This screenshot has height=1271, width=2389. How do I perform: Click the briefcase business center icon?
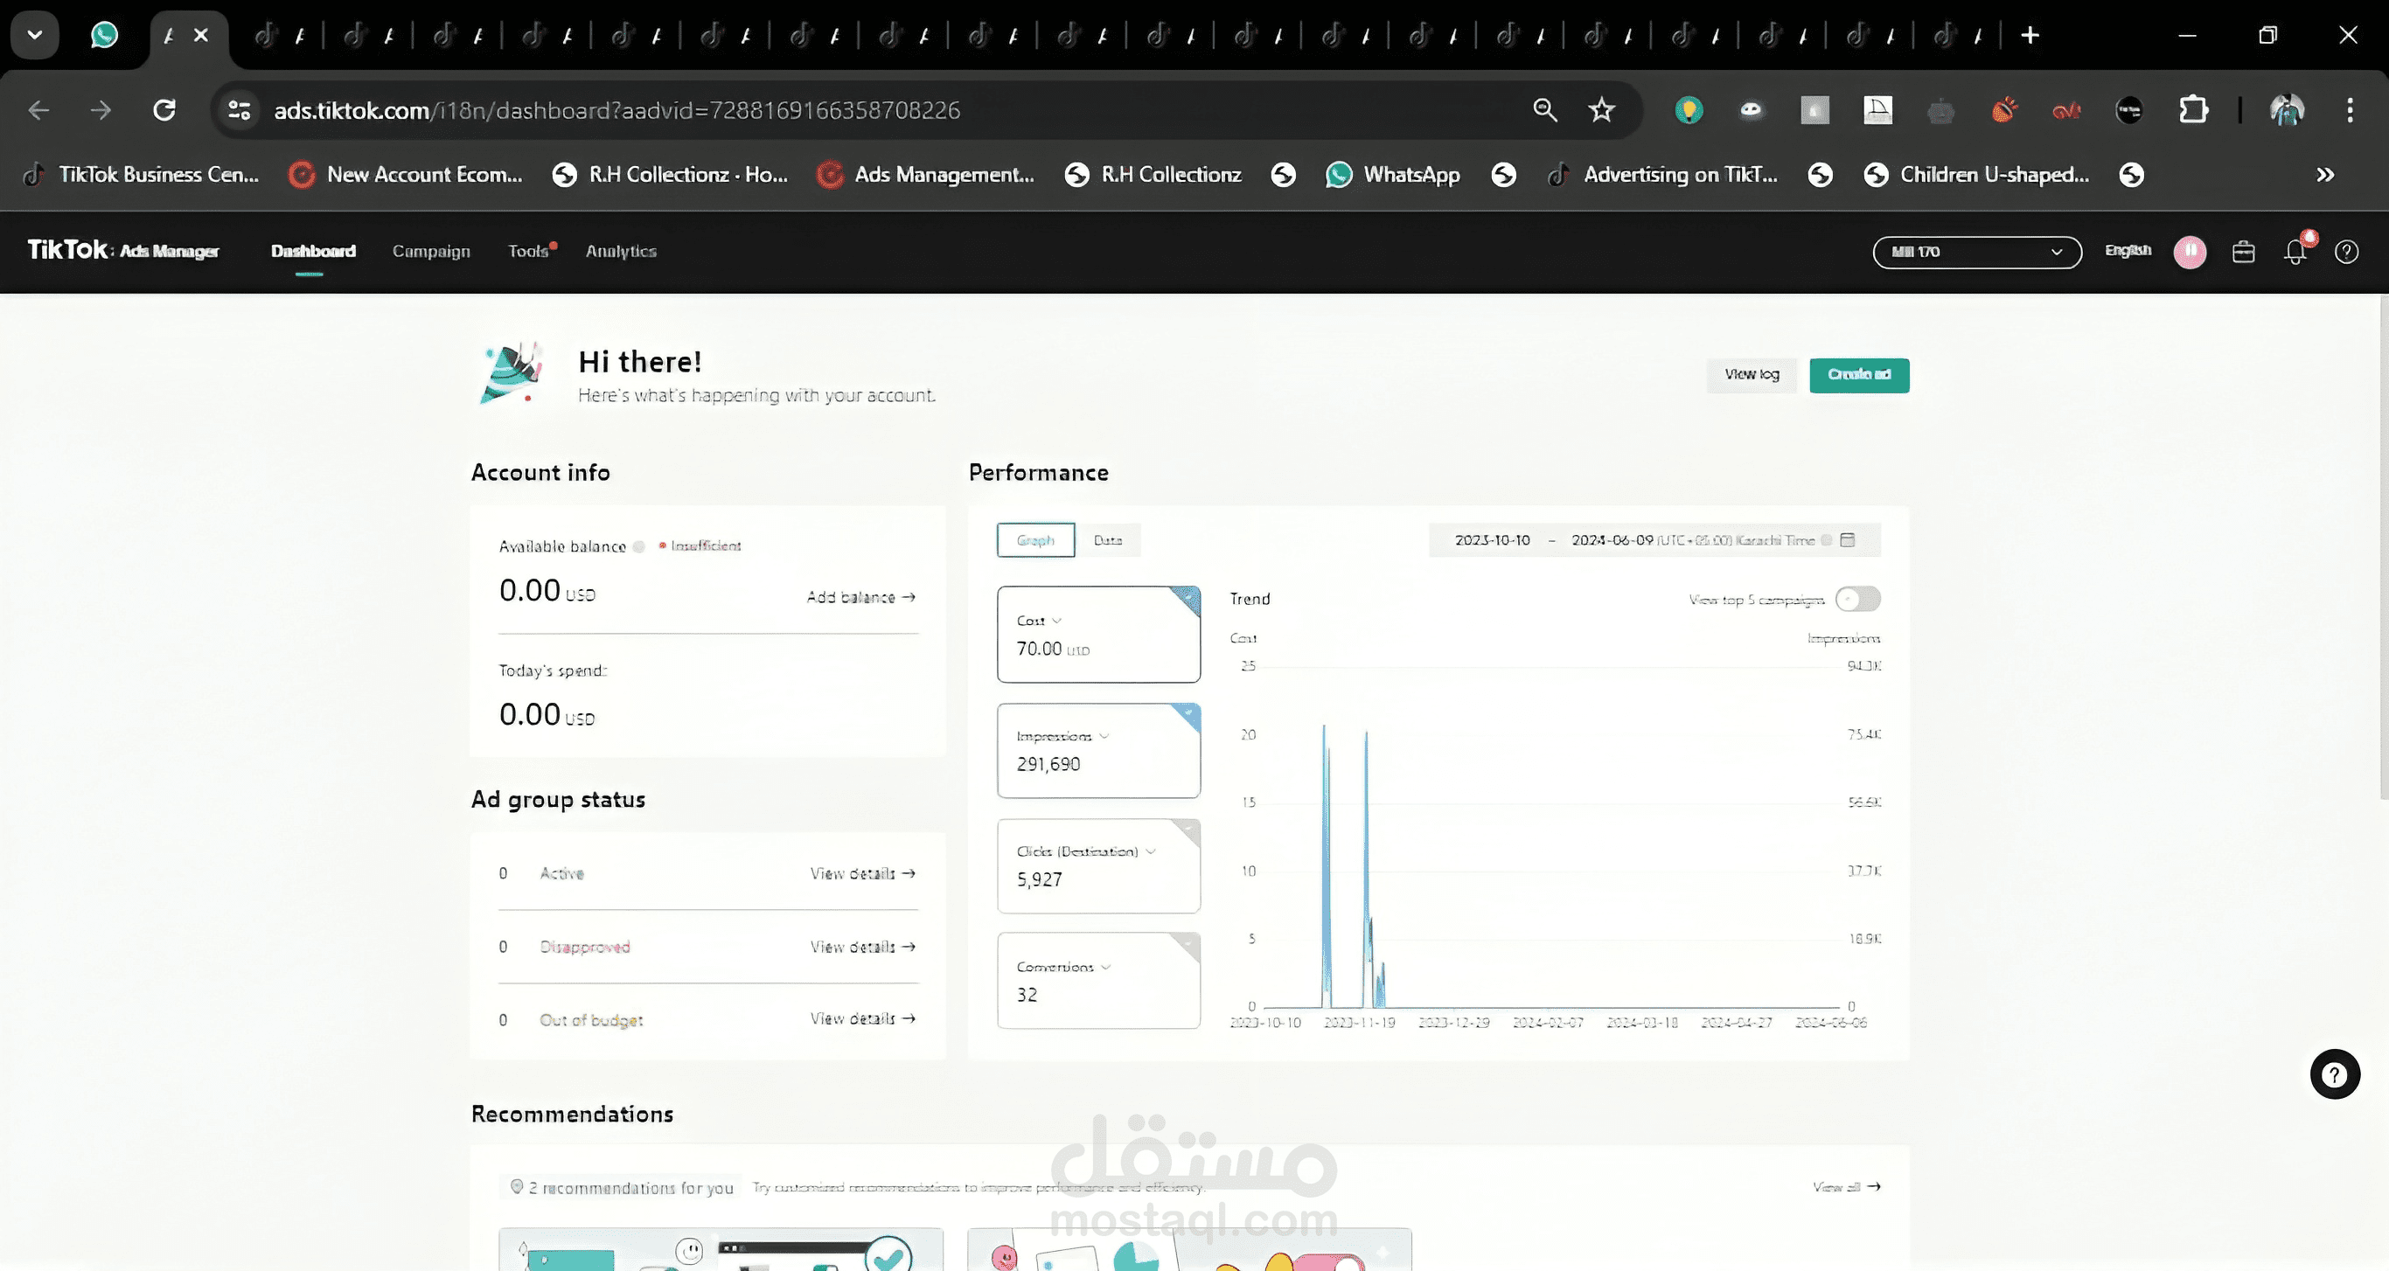(x=2243, y=251)
